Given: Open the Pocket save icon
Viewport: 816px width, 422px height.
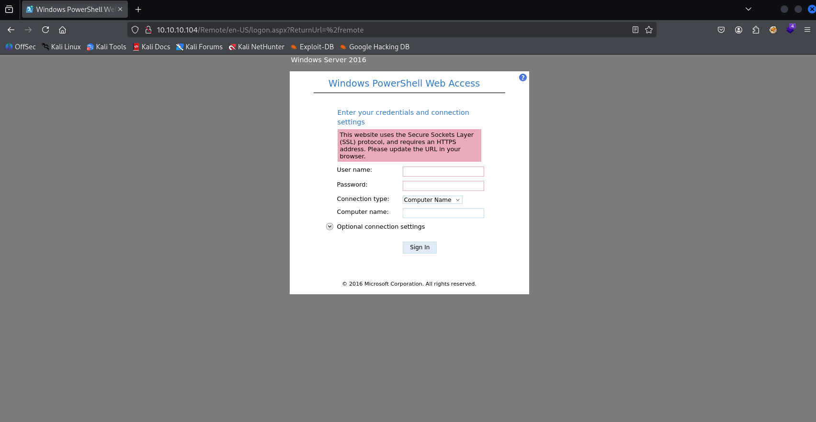Looking at the screenshot, I should pos(721,30).
